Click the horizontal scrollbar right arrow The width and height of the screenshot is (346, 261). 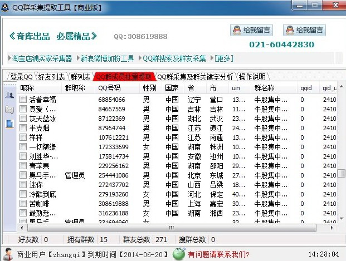coord(332,228)
